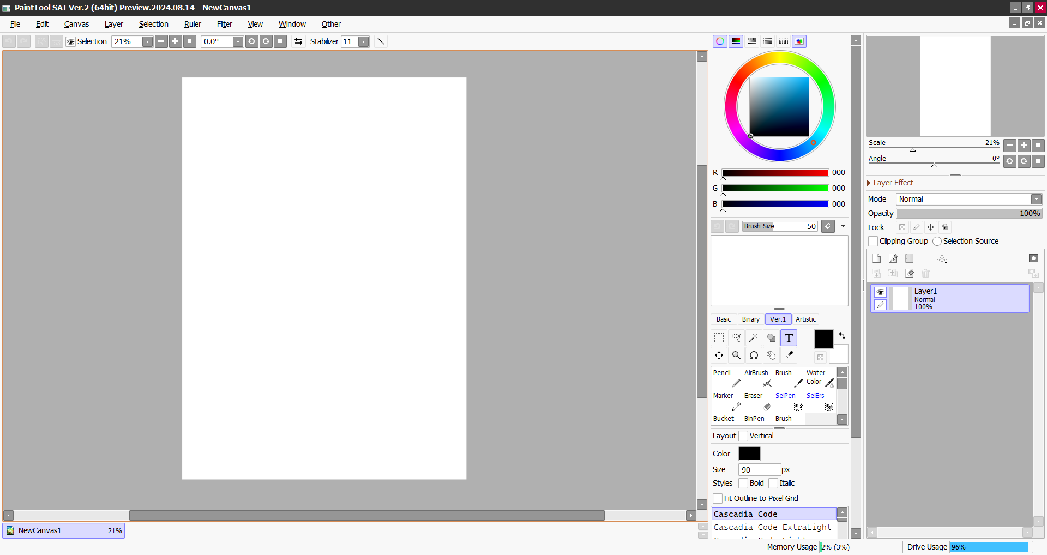Open the Stabilizer value dropdown
The image size is (1047, 555).
[364, 42]
